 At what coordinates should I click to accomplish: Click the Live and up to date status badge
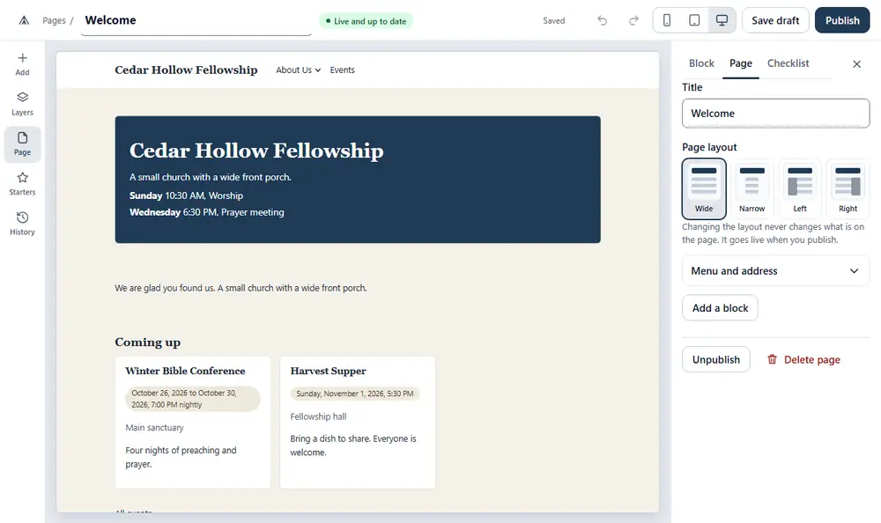(x=366, y=21)
